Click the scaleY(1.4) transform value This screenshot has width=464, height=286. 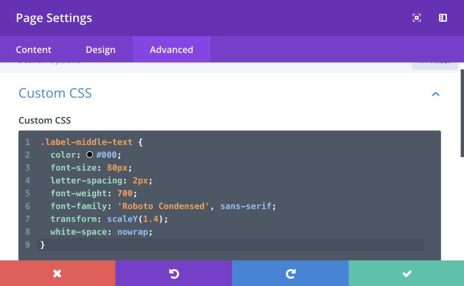coord(135,219)
